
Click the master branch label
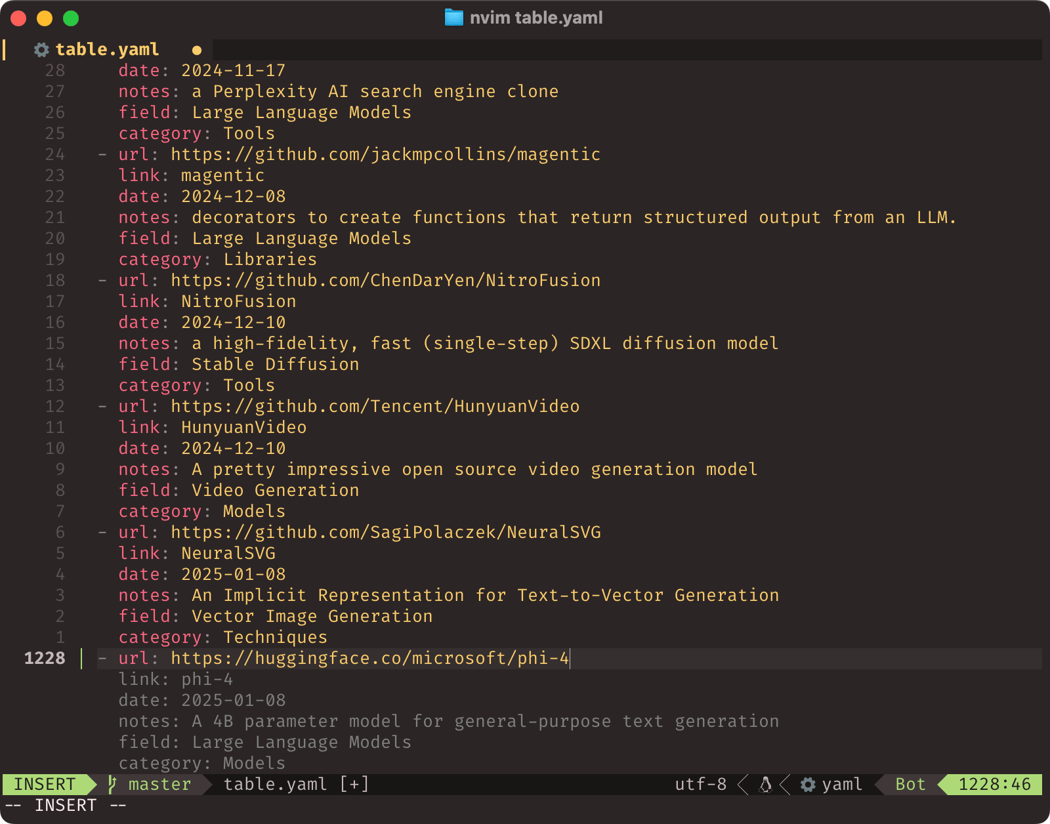(159, 784)
